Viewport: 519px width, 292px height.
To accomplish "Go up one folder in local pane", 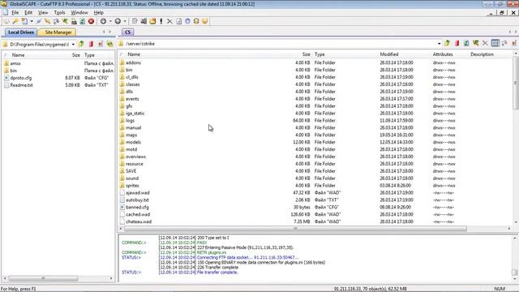I will point(81,44).
